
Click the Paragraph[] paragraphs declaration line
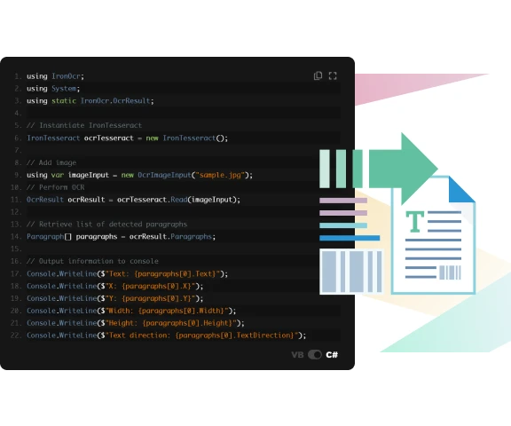(x=121, y=237)
